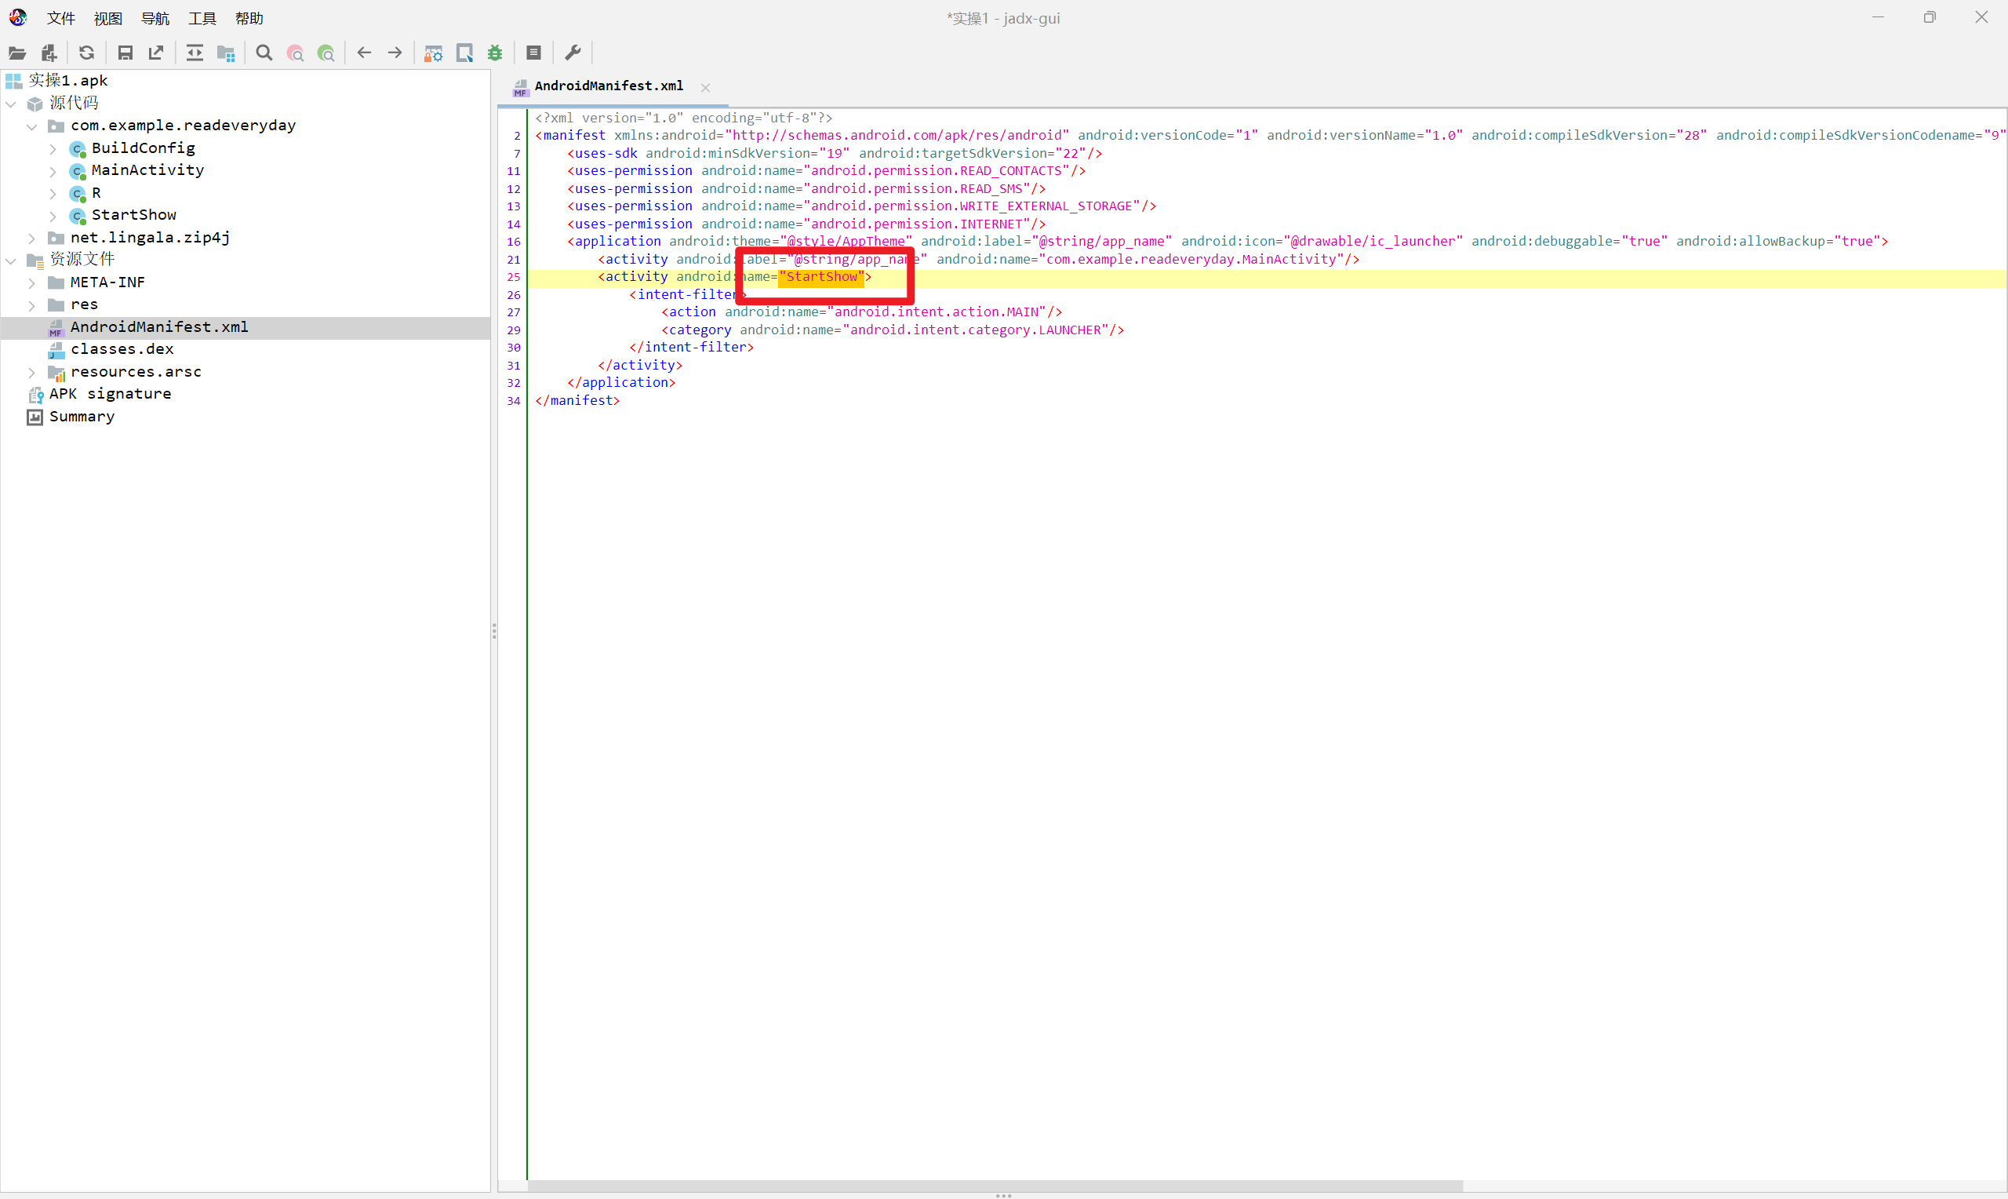Reload the project with the refresh icon

(86, 53)
